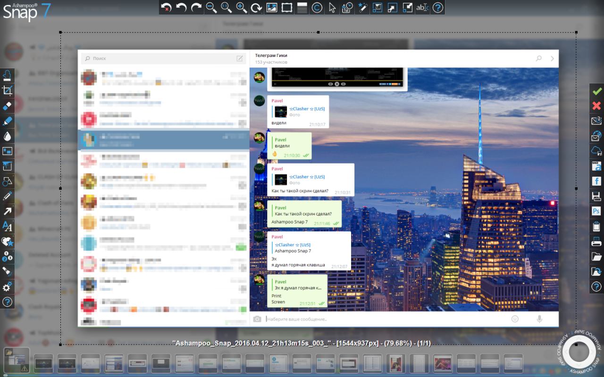Screen dimensions: 604x377
Task: Select the mouse cursor overlay tool
Action: coord(332,8)
